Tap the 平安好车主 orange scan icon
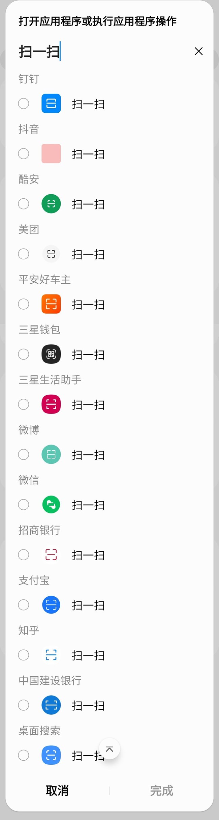 coord(51,304)
